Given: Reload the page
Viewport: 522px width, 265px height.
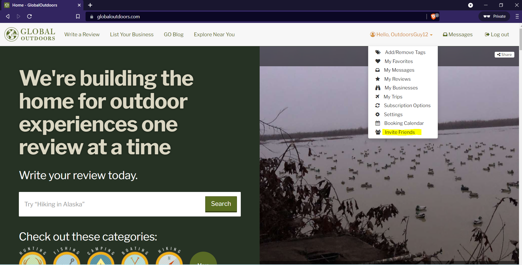Looking at the screenshot, I should [30, 16].
